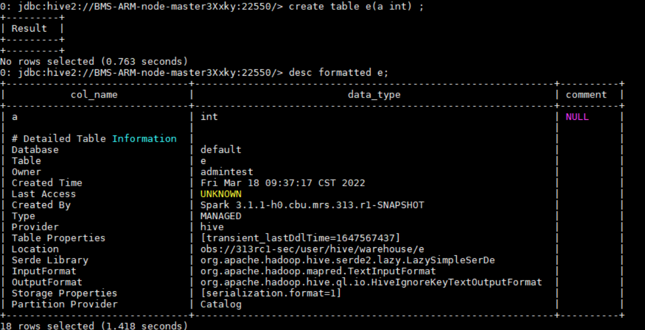This screenshot has height=330, width=645.
Task: Click the yellow UNKNOWN Last Access value
Action: [221, 194]
